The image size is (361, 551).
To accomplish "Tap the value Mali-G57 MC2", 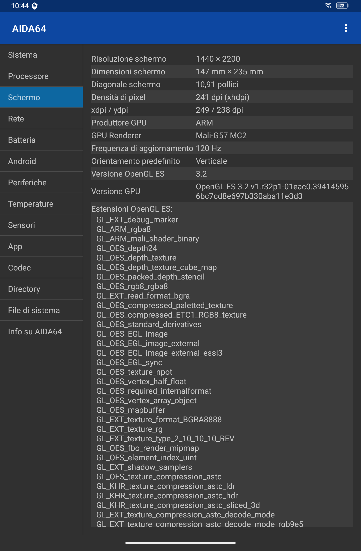I will pyautogui.click(x=221, y=135).
